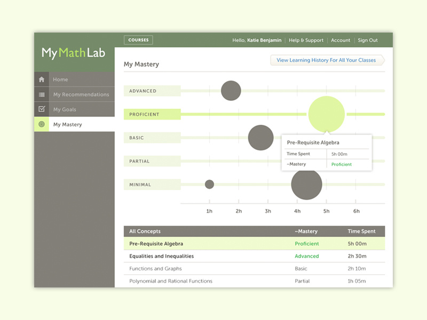The height and width of the screenshot is (320, 427).
Task: Select the Home icon in sidebar
Action: pos(42,79)
